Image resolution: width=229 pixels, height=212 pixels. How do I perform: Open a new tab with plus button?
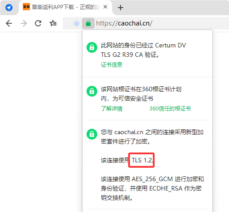point(121,8)
